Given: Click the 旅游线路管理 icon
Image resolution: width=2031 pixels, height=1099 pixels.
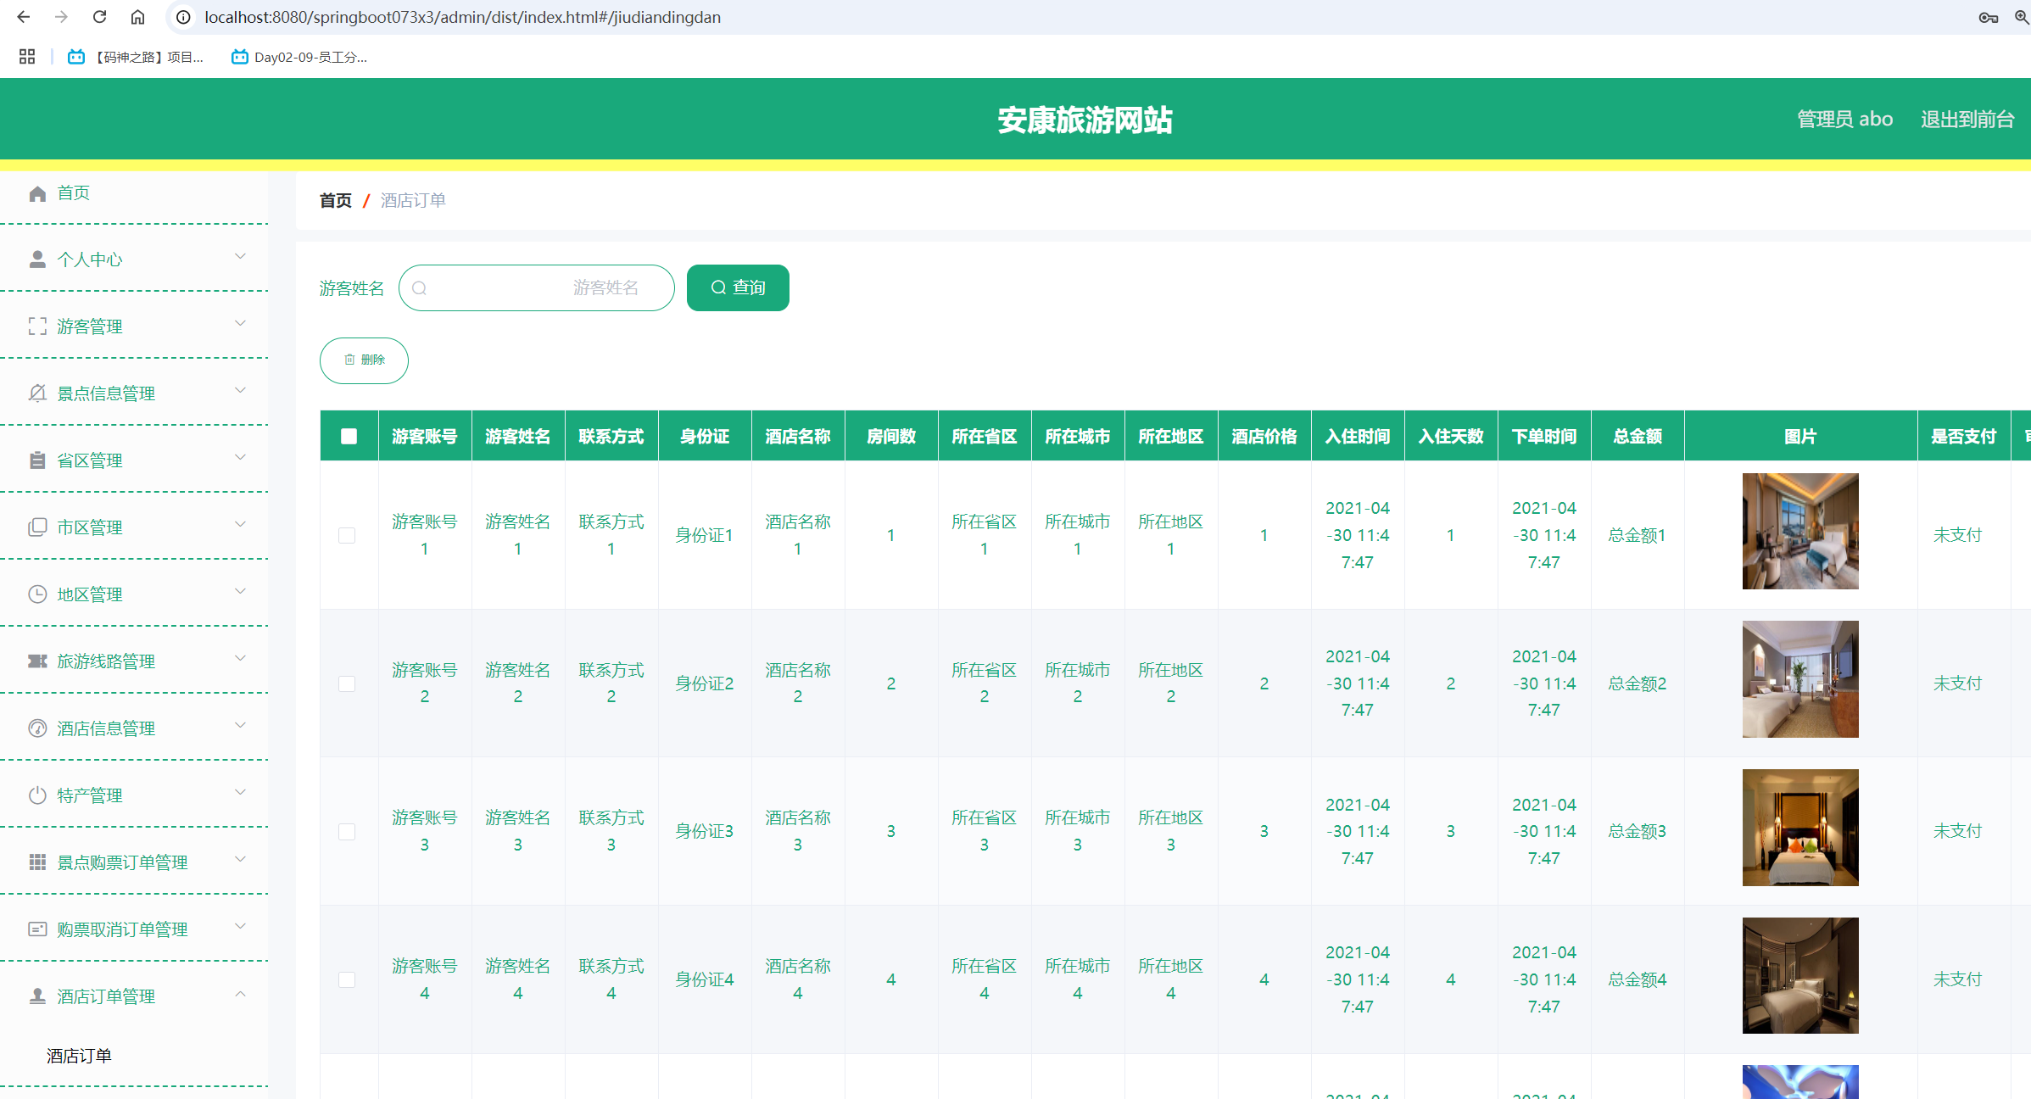Looking at the screenshot, I should (37, 661).
